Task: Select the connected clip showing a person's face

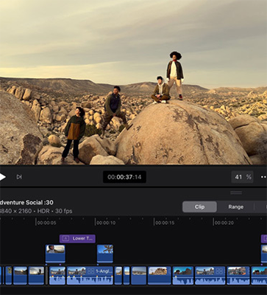Action: (55, 254)
